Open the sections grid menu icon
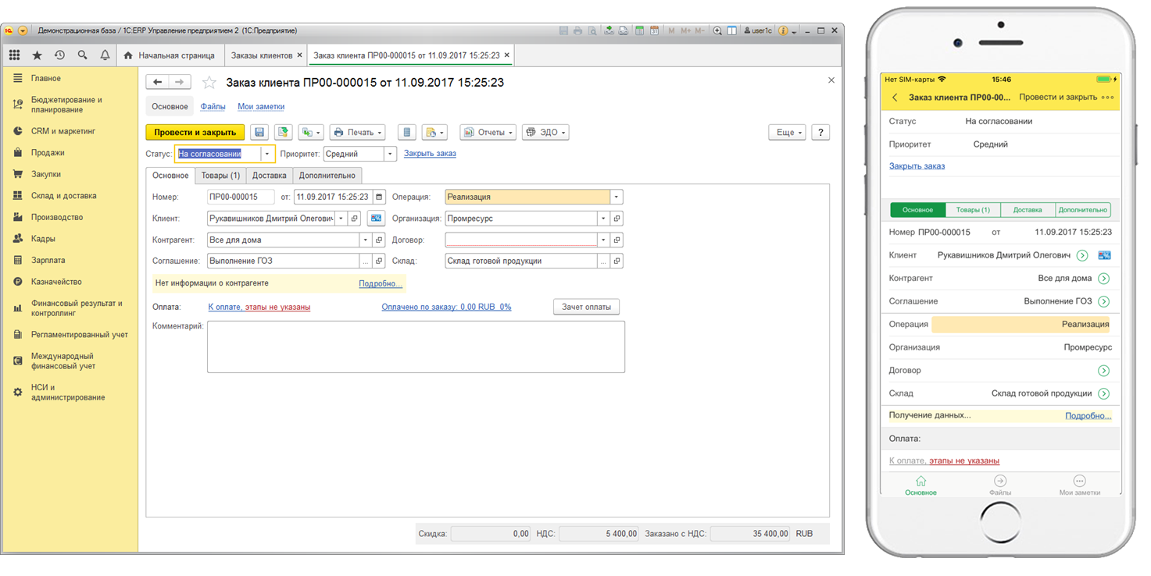Viewport: 1151px width, 576px height. [x=14, y=55]
